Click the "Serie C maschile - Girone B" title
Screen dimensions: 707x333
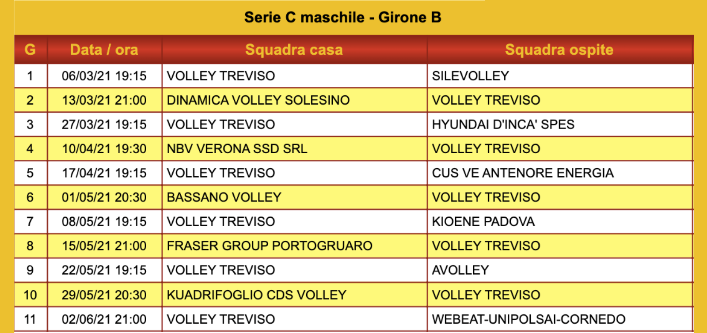(x=342, y=17)
